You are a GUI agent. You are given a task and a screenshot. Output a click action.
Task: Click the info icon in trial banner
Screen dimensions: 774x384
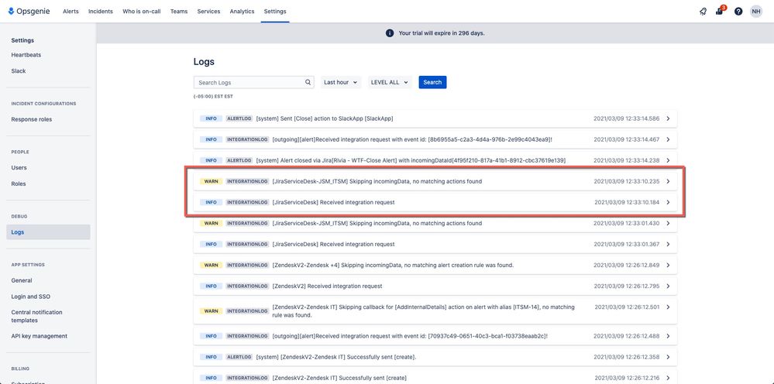click(390, 33)
